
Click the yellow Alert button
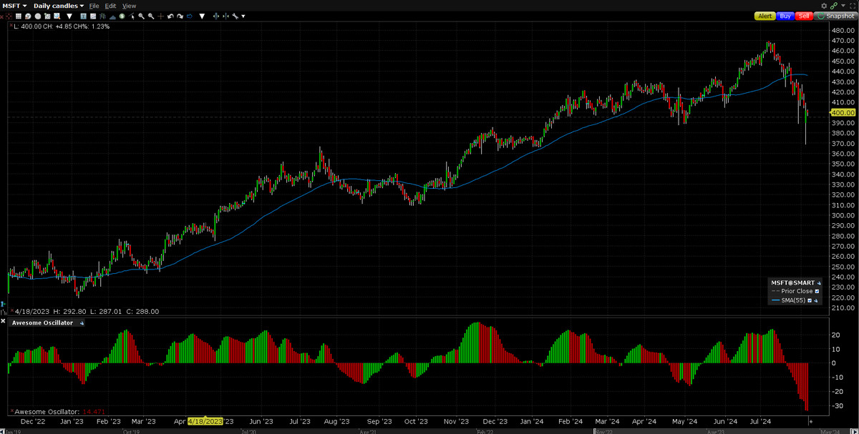(765, 16)
